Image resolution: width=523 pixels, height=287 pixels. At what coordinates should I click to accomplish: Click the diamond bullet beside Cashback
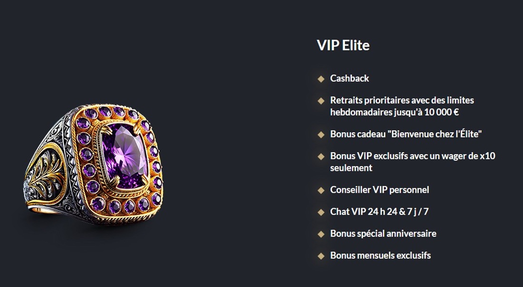pos(321,79)
